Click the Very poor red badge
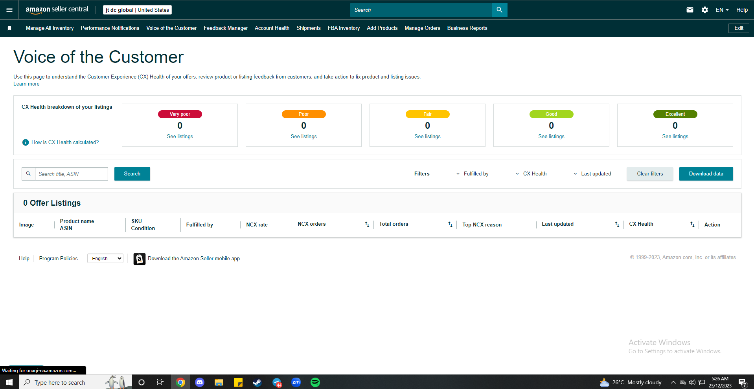The image size is (754, 389). pos(180,114)
